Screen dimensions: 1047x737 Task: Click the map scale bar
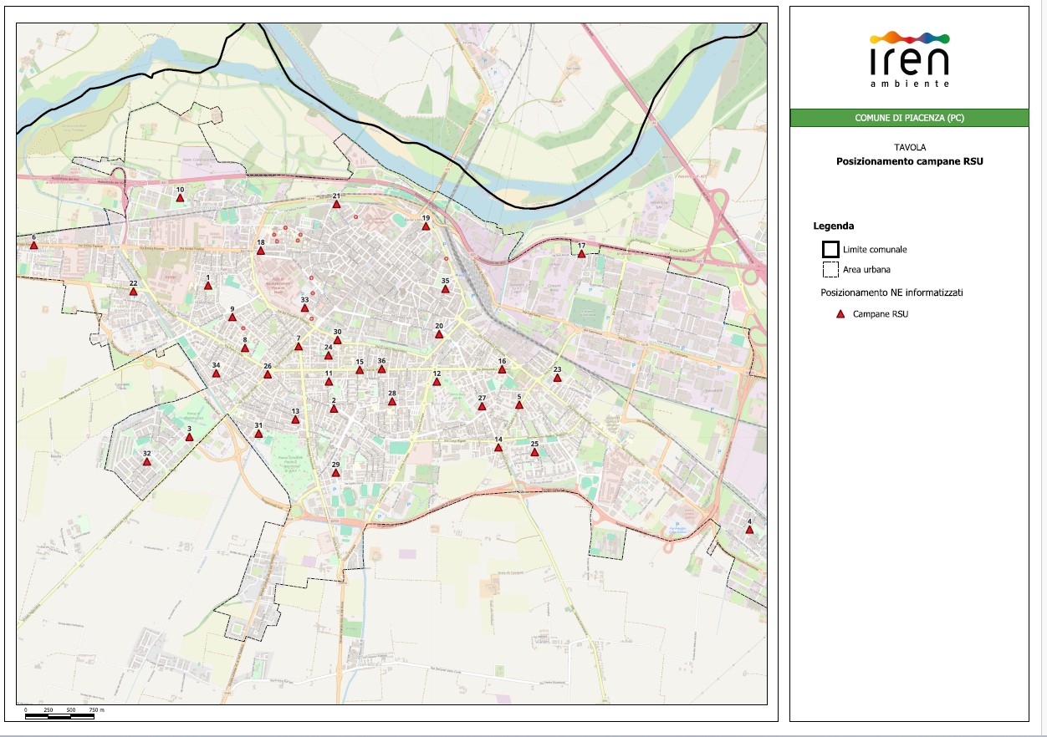(x=59, y=716)
